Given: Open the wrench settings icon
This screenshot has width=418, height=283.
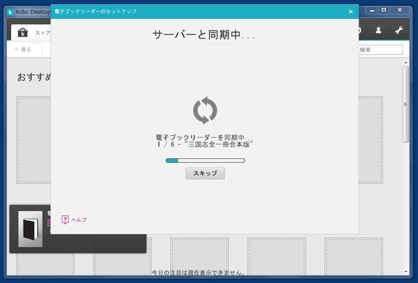Looking at the screenshot, I should pos(398,31).
